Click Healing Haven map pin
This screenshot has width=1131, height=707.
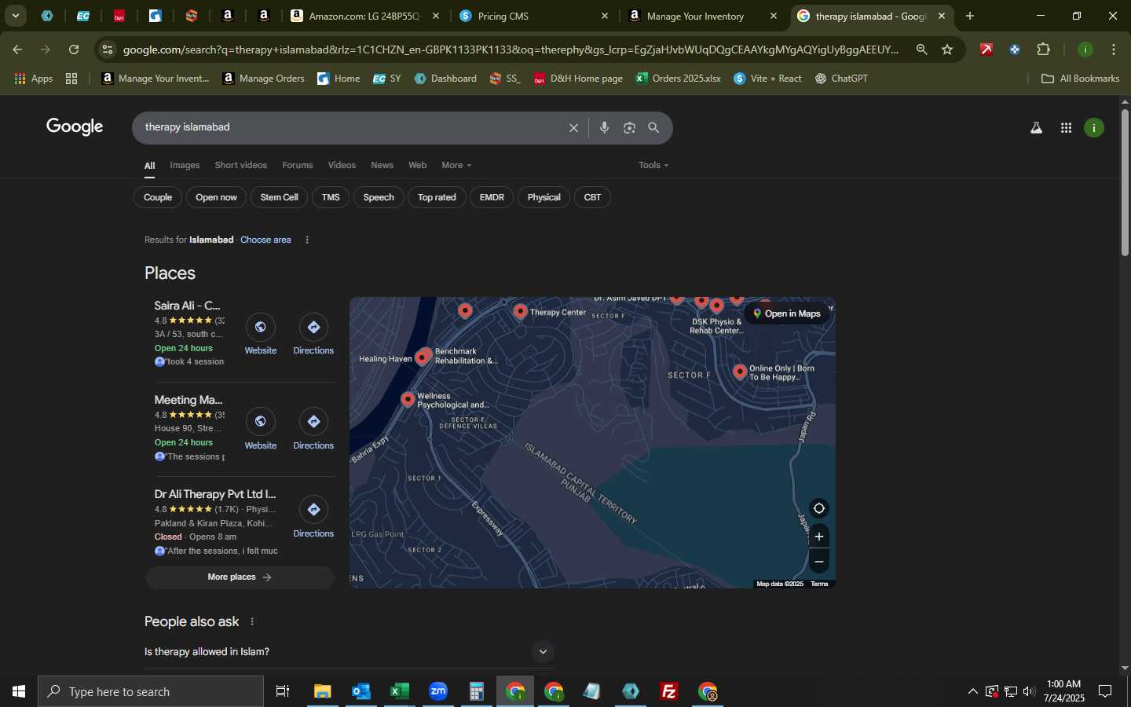click(422, 357)
